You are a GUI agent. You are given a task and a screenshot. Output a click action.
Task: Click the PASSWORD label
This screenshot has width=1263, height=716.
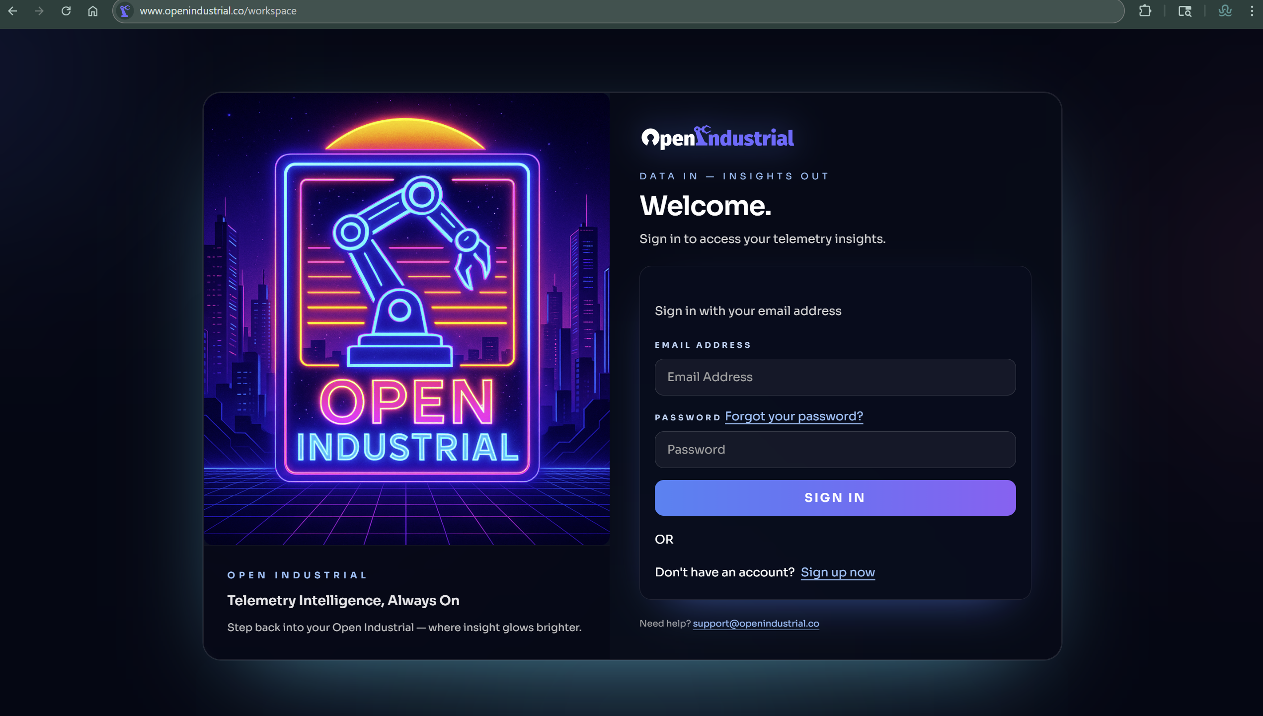click(x=687, y=417)
